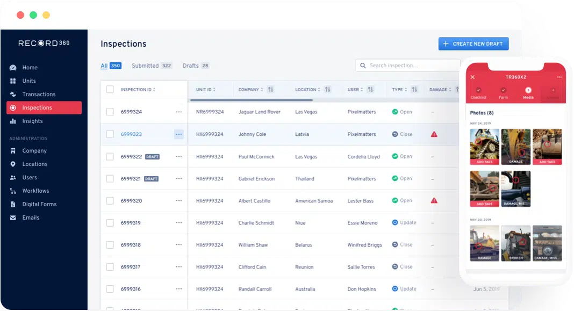
Task: Check the box for inspection 6999320
Action: 110,201
